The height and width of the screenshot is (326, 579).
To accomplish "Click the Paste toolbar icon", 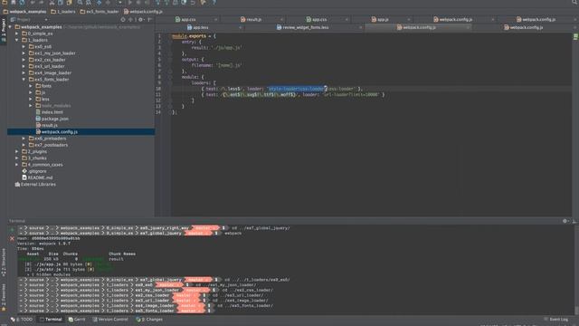I will pyautogui.click(x=69, y=3).
